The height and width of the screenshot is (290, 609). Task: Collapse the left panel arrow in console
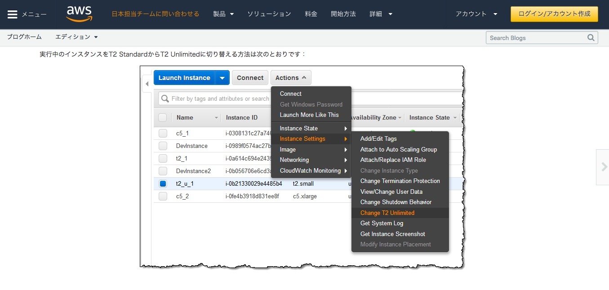[x=147, y=84]
